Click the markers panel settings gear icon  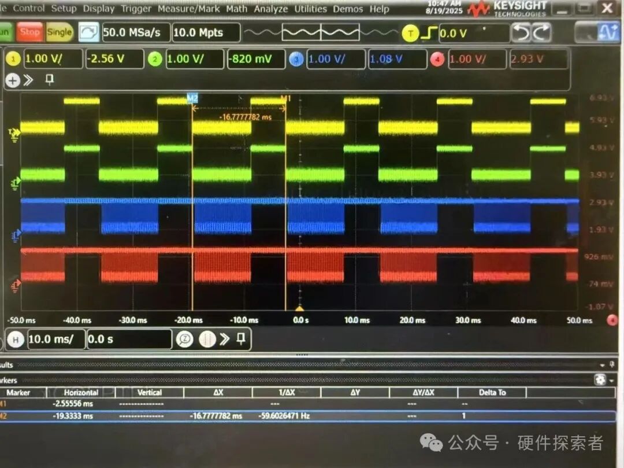point(600,379)
